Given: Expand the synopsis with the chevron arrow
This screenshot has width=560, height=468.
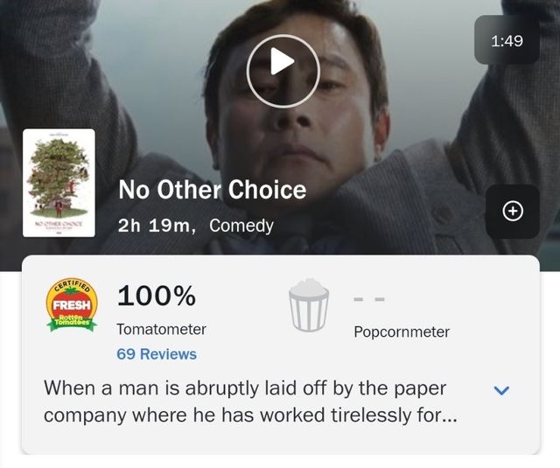Looking at the screenshot, I should click(502, 390).
